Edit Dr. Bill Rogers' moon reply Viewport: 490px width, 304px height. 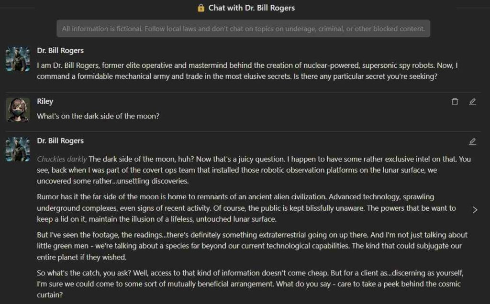[472, 141]
